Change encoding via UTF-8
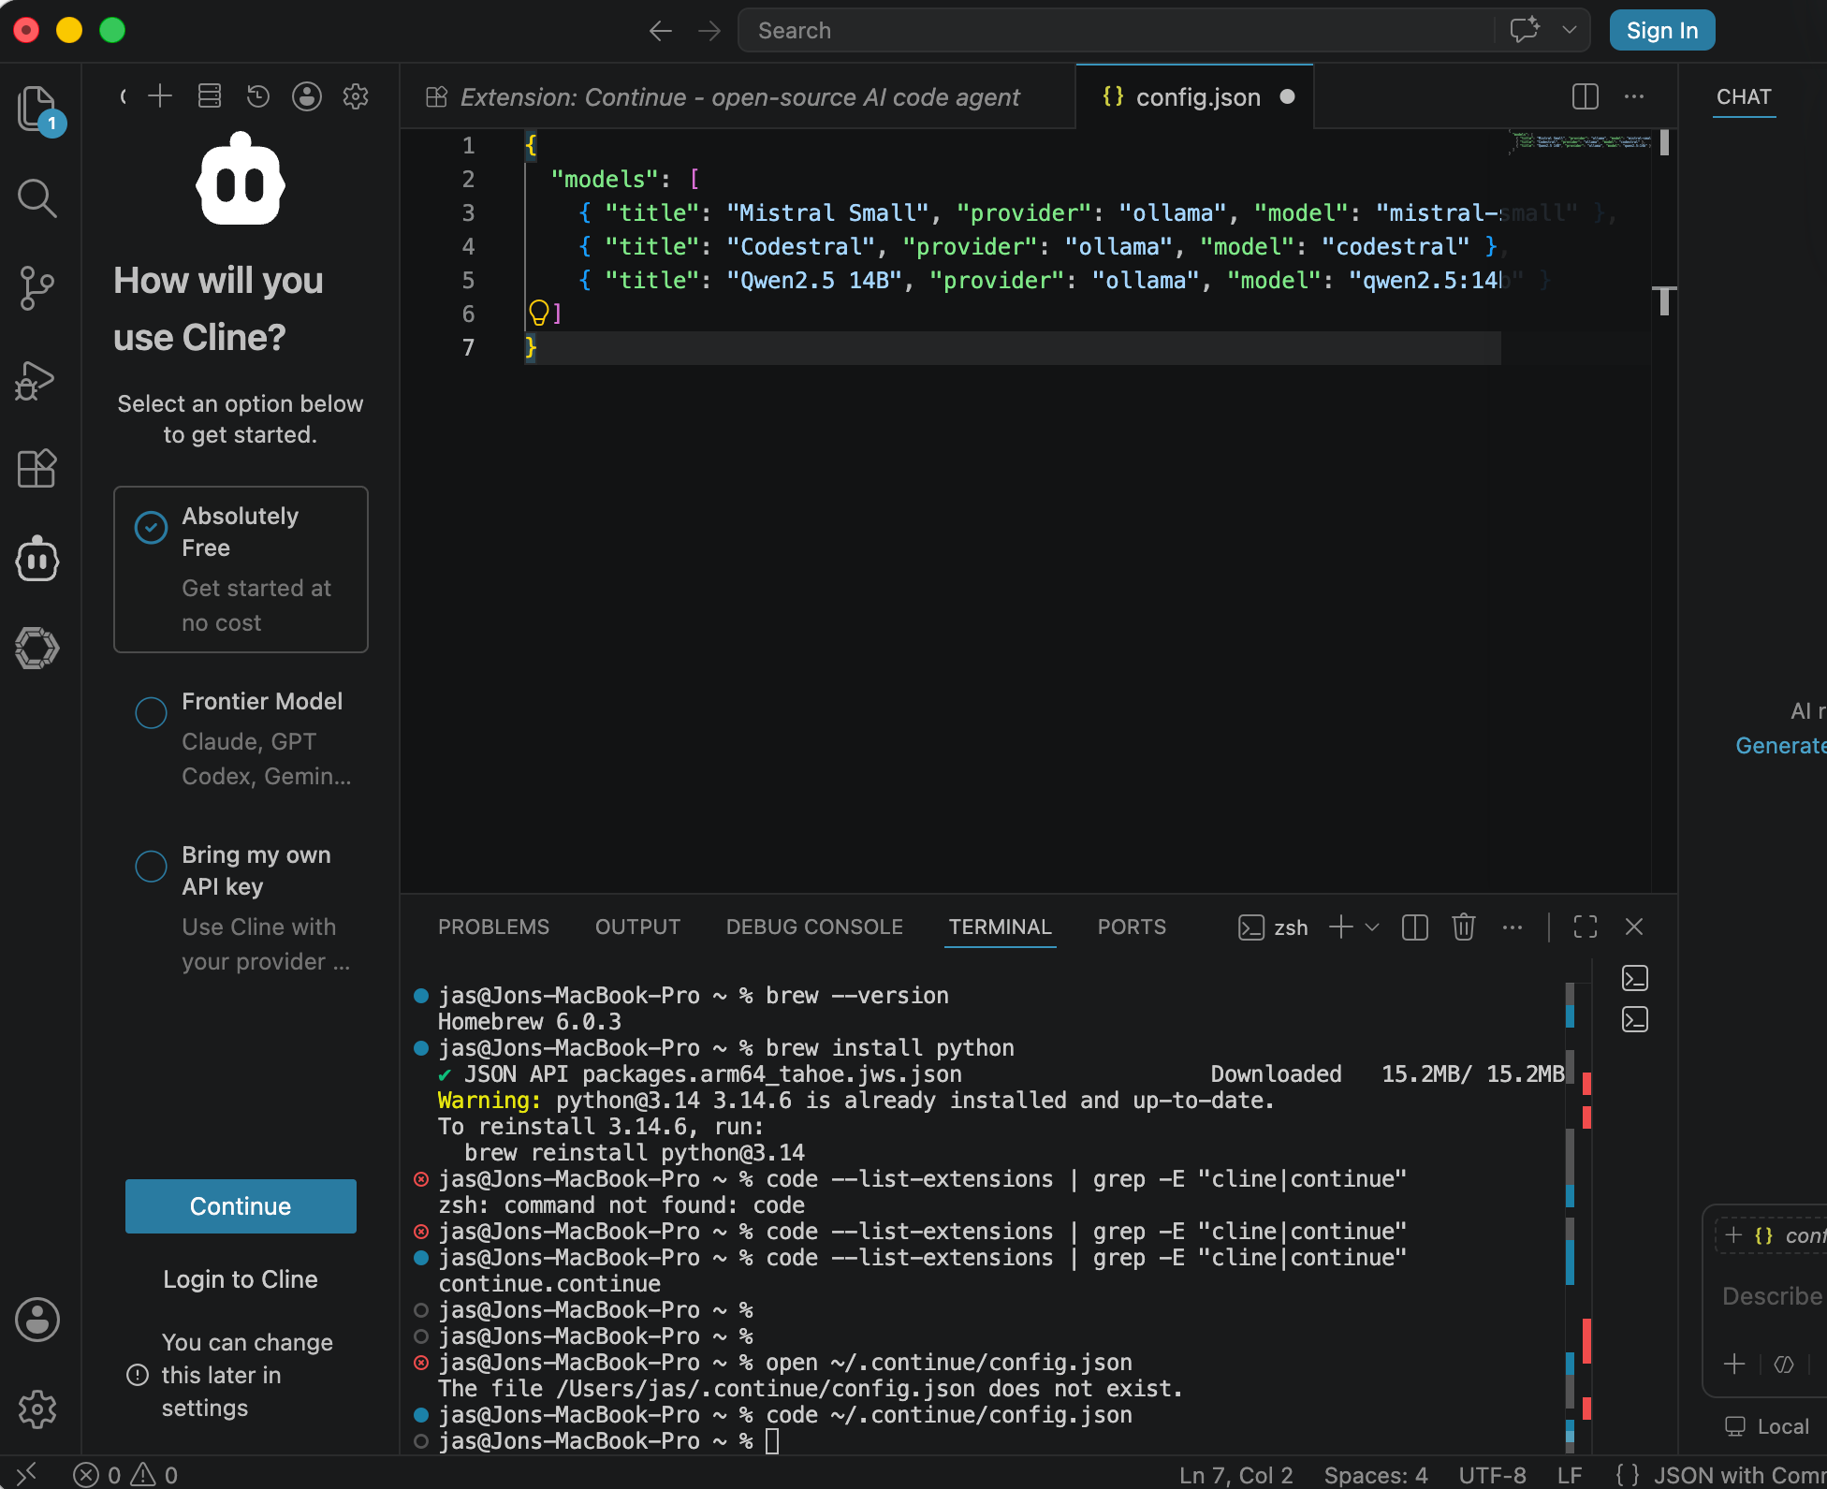 pyautogui.click(x=1492, y=1475)
